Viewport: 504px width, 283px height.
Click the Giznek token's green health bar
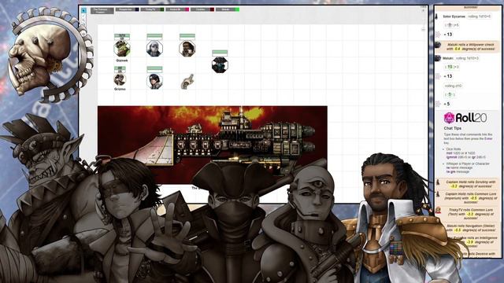point(122,36)
